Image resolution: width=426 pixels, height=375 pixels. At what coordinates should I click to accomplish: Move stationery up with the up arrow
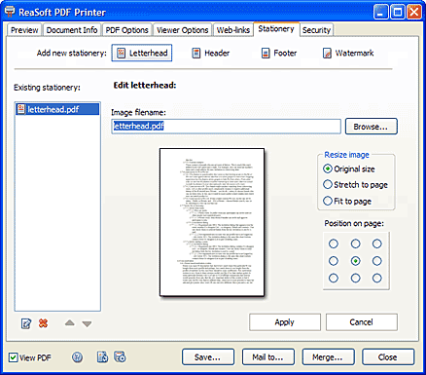coord(70,322)
